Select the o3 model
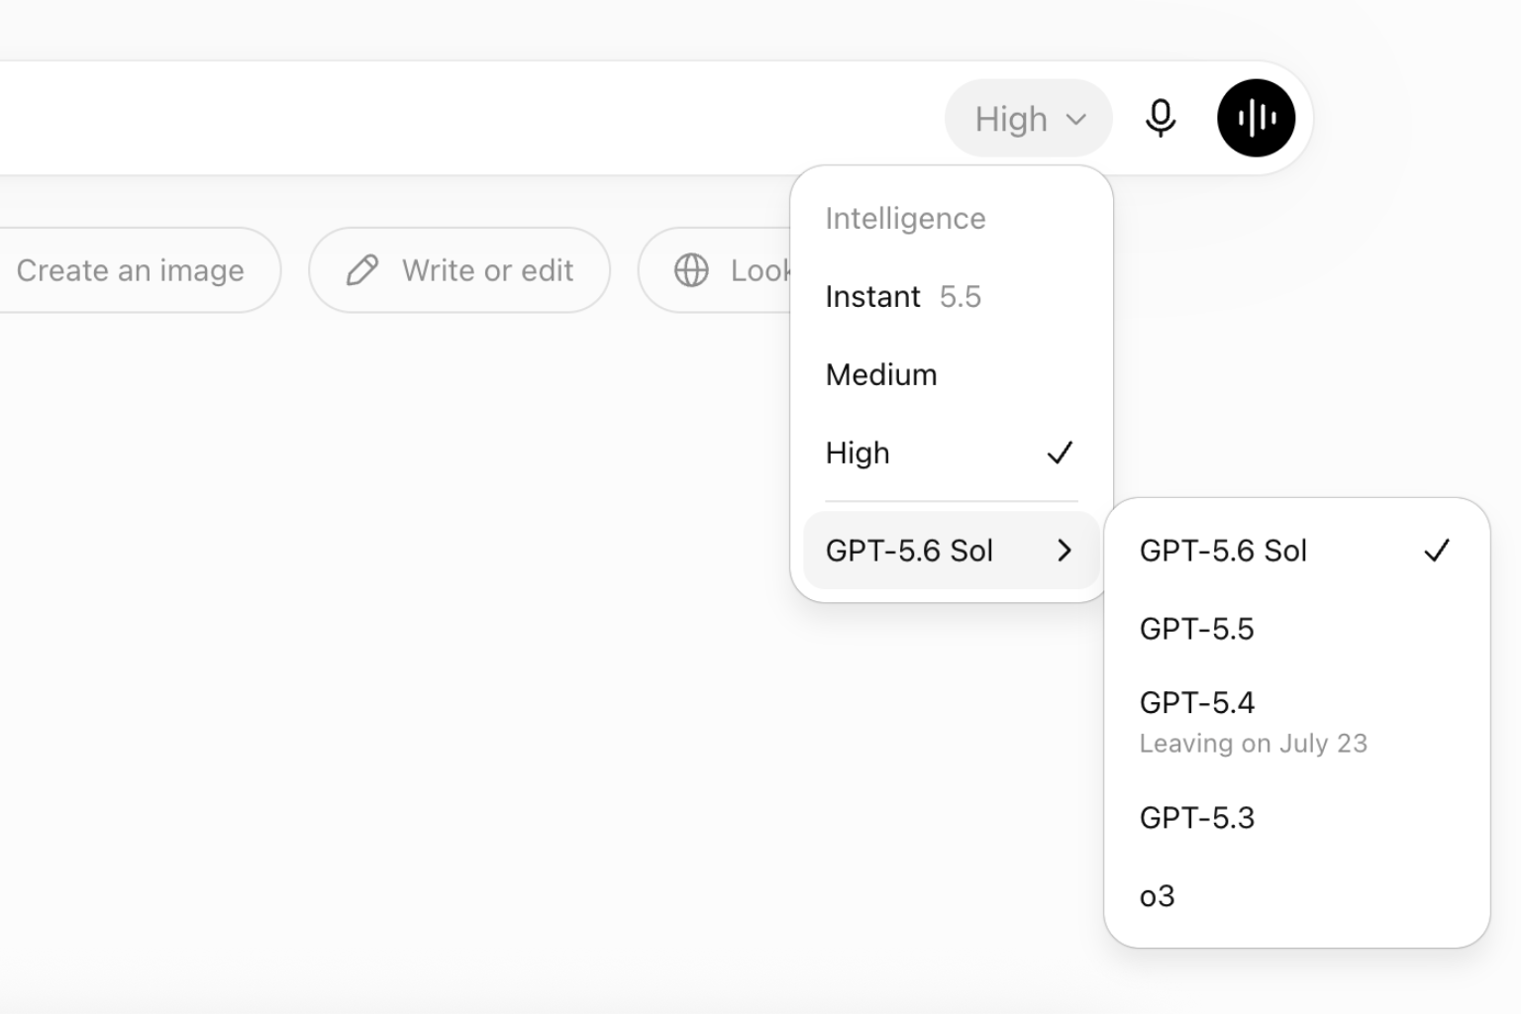This screenshot has height=1014, width=1521. [1296, 896]
